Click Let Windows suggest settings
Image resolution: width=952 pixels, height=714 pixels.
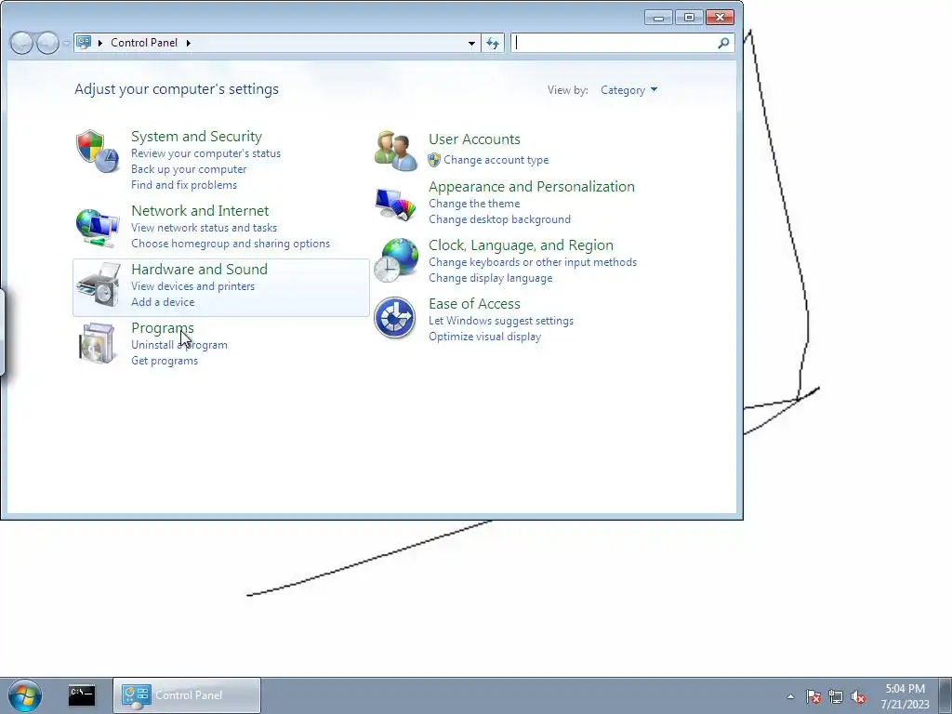tap(501, 321)
